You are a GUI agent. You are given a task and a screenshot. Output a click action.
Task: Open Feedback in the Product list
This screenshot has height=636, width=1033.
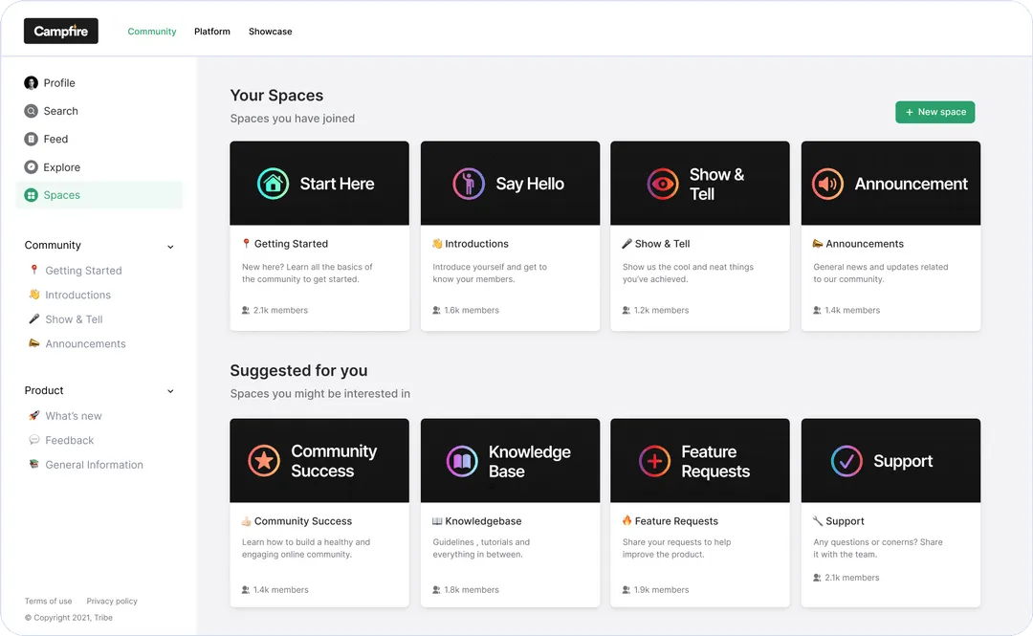pos(69,440)
